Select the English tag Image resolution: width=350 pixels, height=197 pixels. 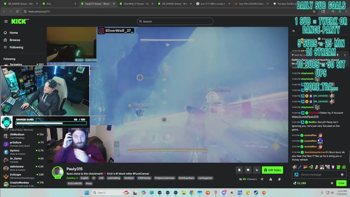pyautogui.click(x=84, y=178)
